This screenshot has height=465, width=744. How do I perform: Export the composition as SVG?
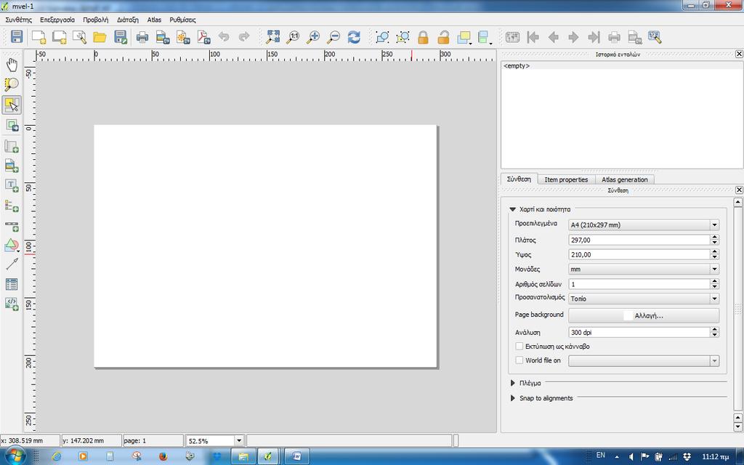tap(183, 37)
